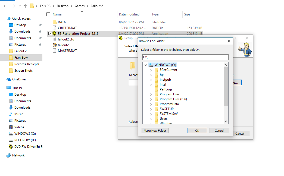The image size is (284, 176).
Task: Click Make New Folder button
Action: 155,131
